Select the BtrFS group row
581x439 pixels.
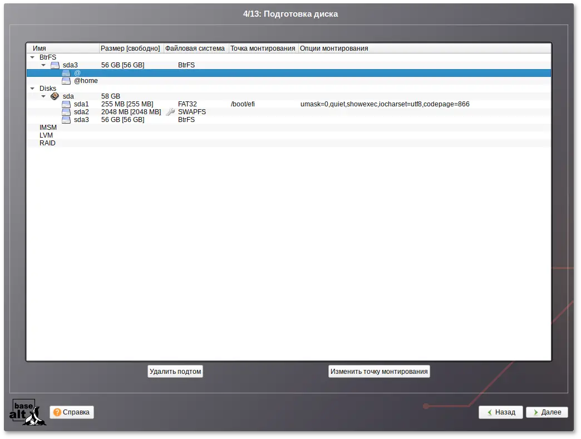(289, 57)
